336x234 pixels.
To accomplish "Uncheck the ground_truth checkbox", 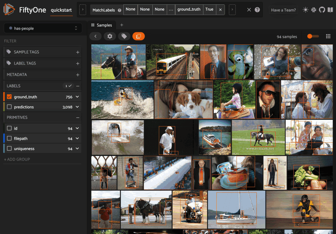I will tap(9, 97).
